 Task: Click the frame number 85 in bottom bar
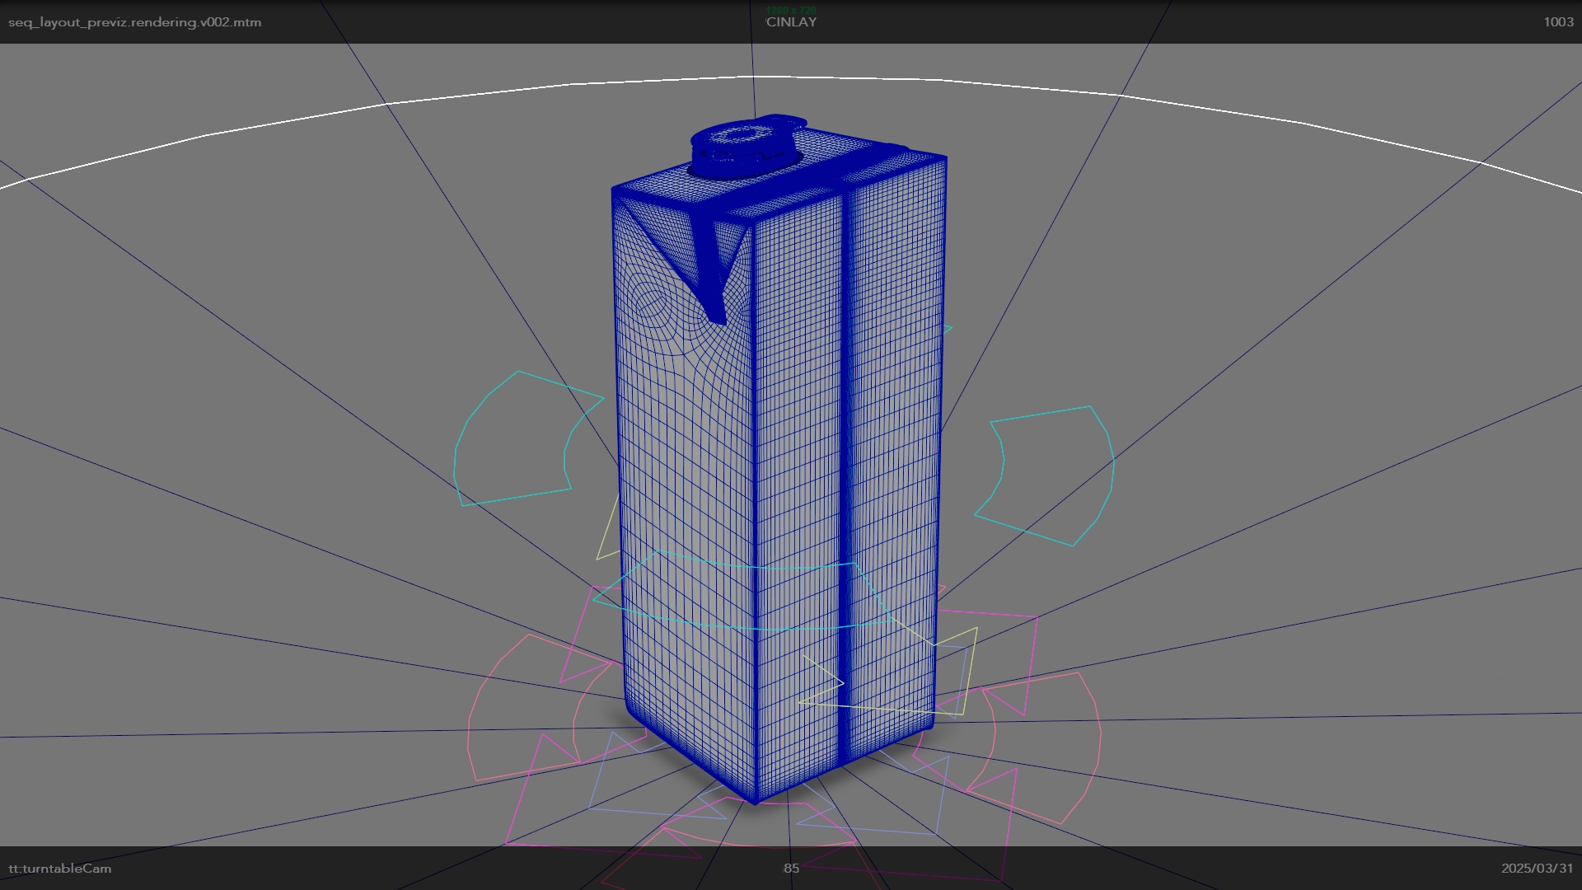(791, 868)
